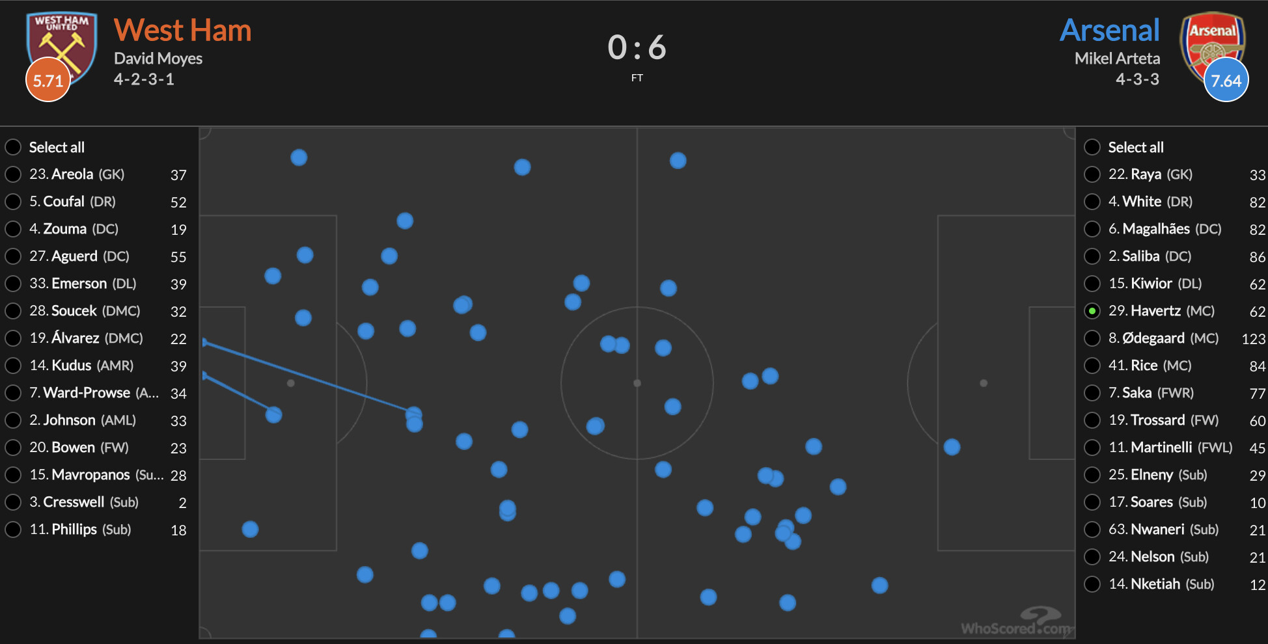Toggle Select all for Arsenal players
Image resolution: width=1268 pixels, height=644 pixels.
pos(1092,147)
